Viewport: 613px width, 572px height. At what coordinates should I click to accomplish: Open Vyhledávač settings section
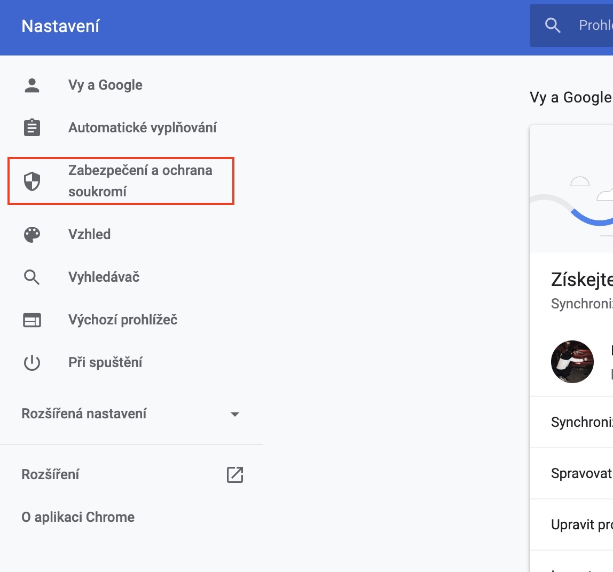click(104, 277)
